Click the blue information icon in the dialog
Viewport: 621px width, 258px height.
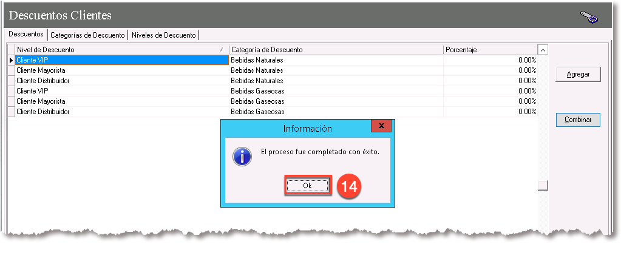(242, 156)
